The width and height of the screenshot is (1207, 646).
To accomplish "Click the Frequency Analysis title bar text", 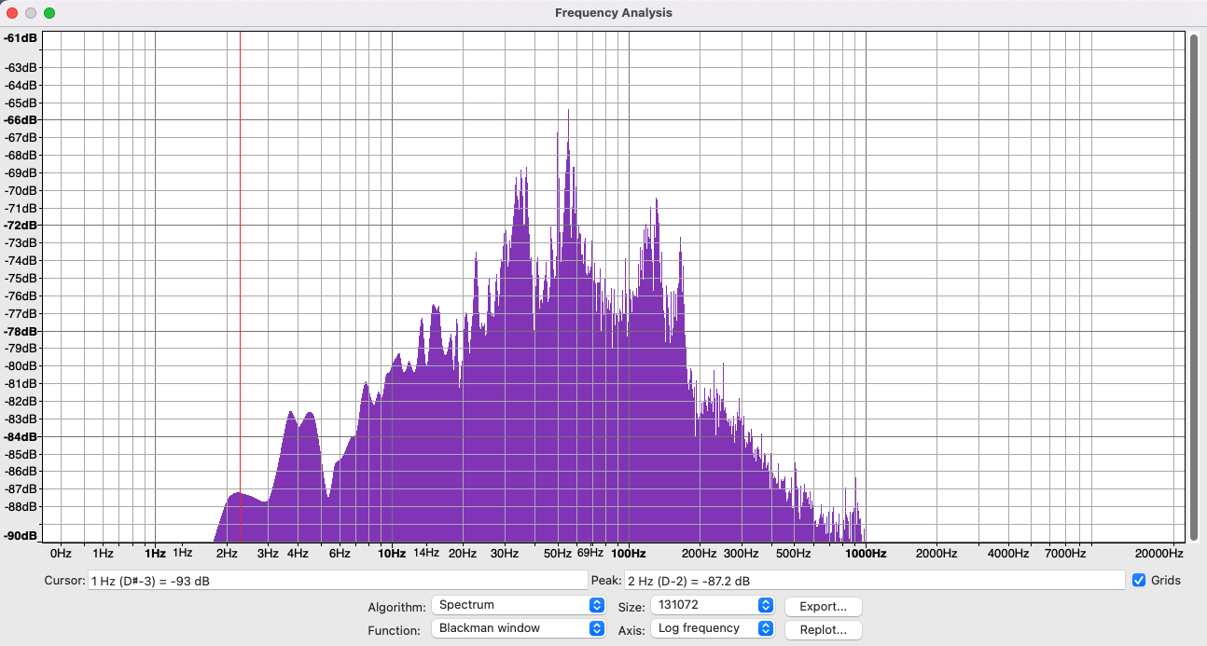I will pyautogui.click(x=613, y=13).
